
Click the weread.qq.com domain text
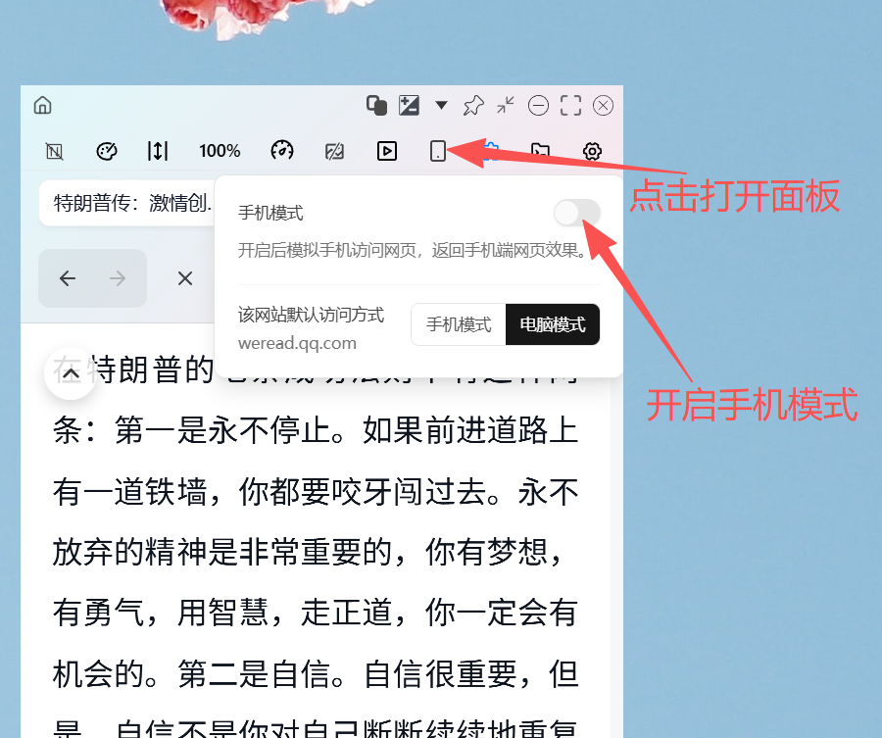pyautogui.click(x=297, y=343)
